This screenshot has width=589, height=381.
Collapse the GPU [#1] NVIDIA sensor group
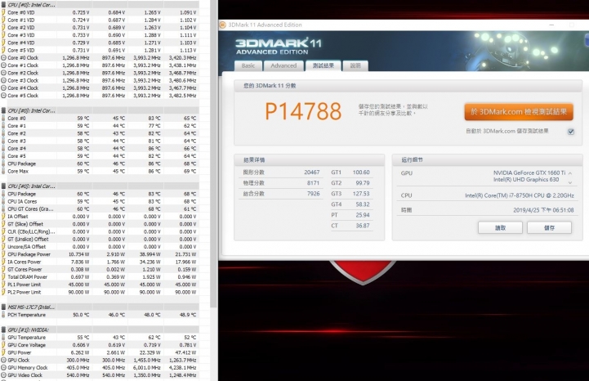click(x=3, y=329)
